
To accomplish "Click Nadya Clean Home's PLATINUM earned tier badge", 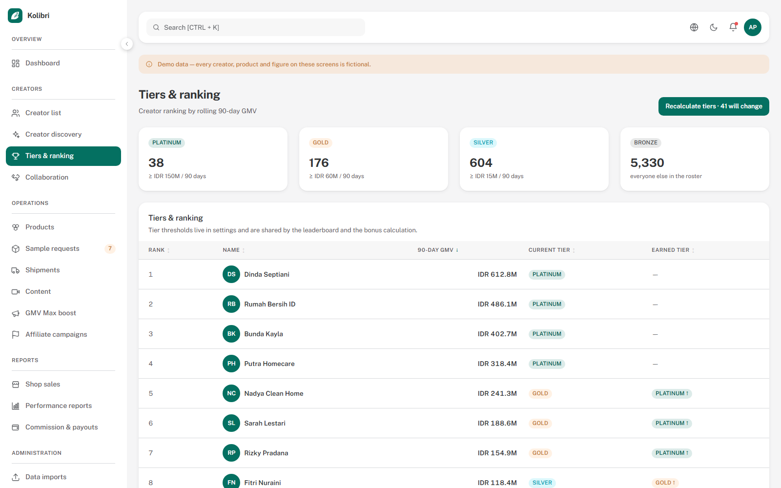I will point(672,393).
